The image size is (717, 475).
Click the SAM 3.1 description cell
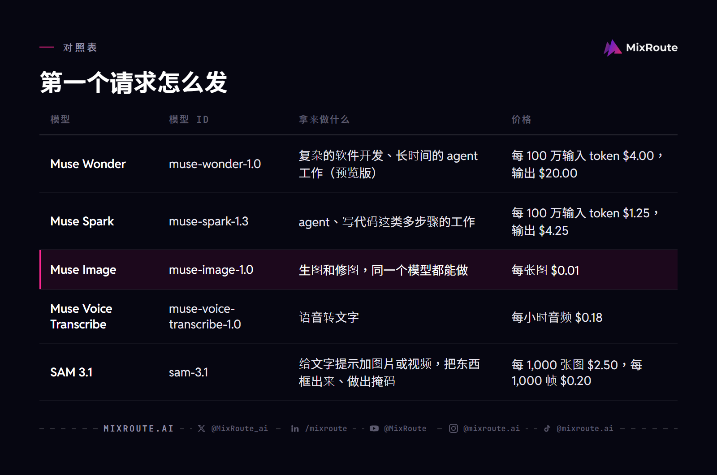(x=389, y=372)
